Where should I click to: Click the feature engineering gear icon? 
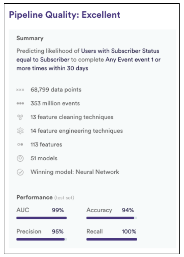[20, 131]
